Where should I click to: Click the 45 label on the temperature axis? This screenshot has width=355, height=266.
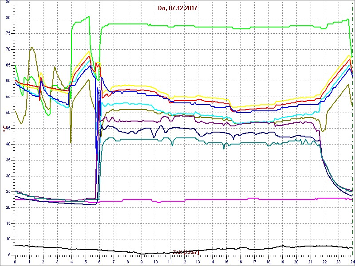point(8,129)
